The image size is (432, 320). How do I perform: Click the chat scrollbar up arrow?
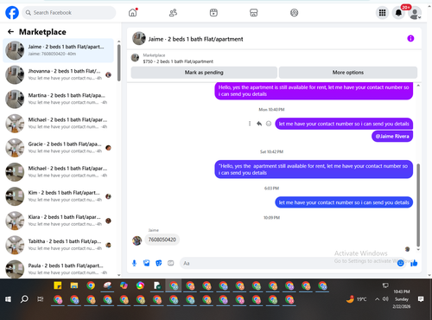[x=418, y=86]
